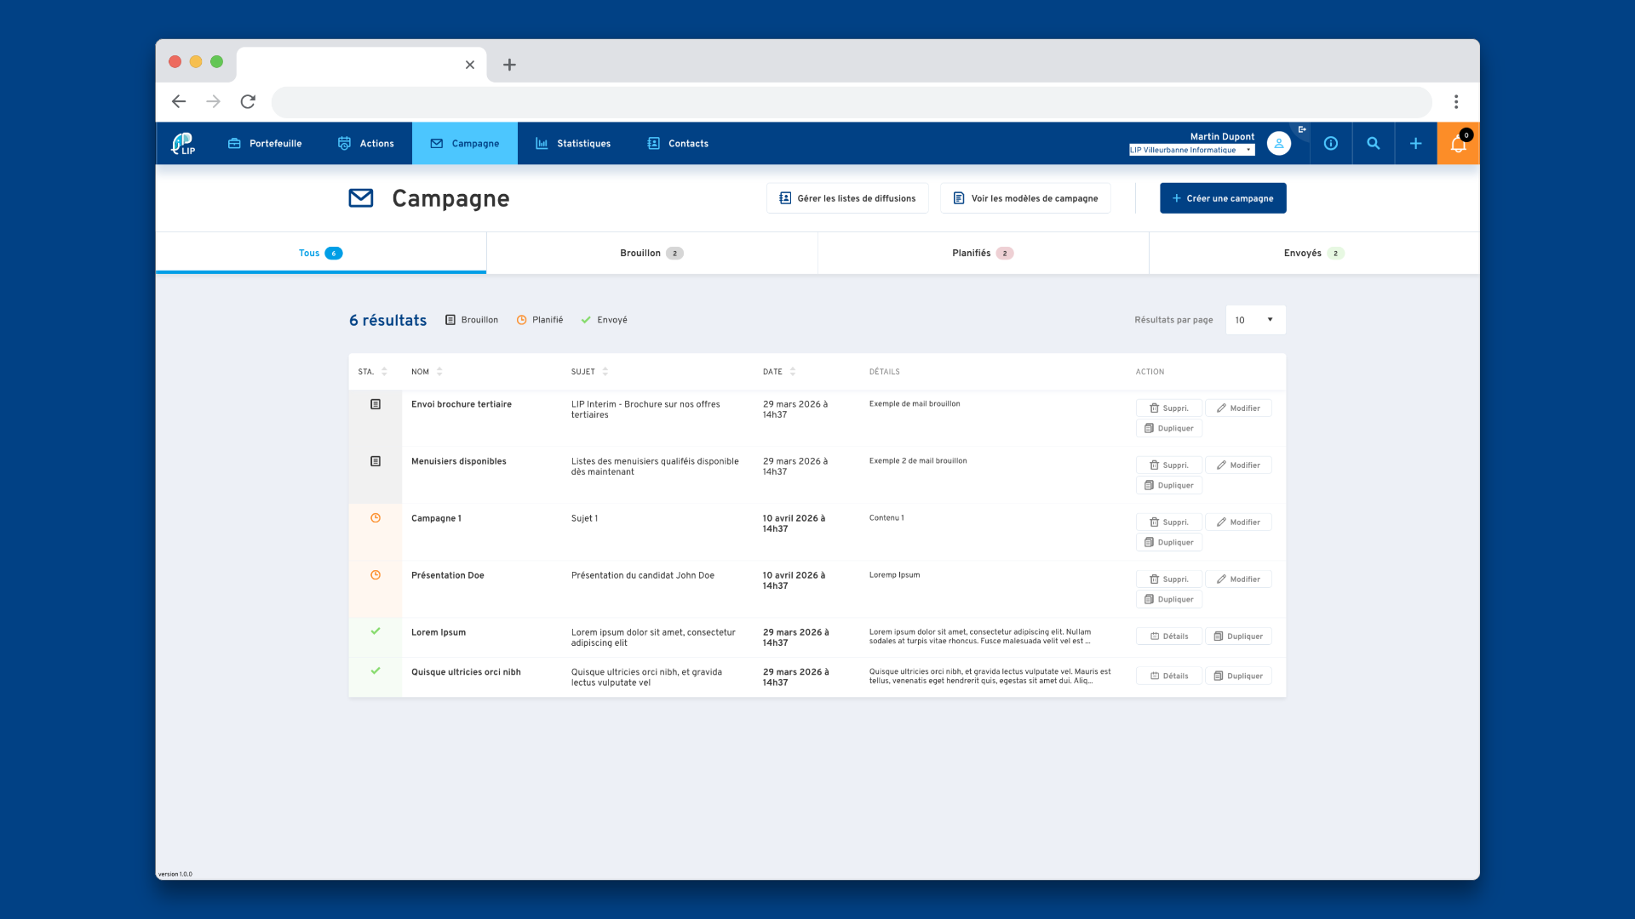
Task: Open notifications via the bell icon
Action: pos(1458,143)
